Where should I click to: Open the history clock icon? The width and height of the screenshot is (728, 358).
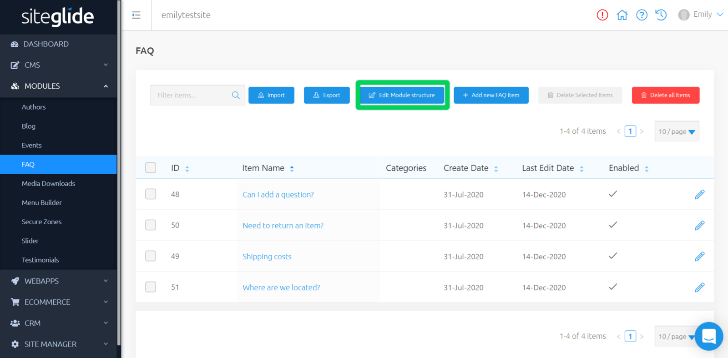[x=661, y=15]
